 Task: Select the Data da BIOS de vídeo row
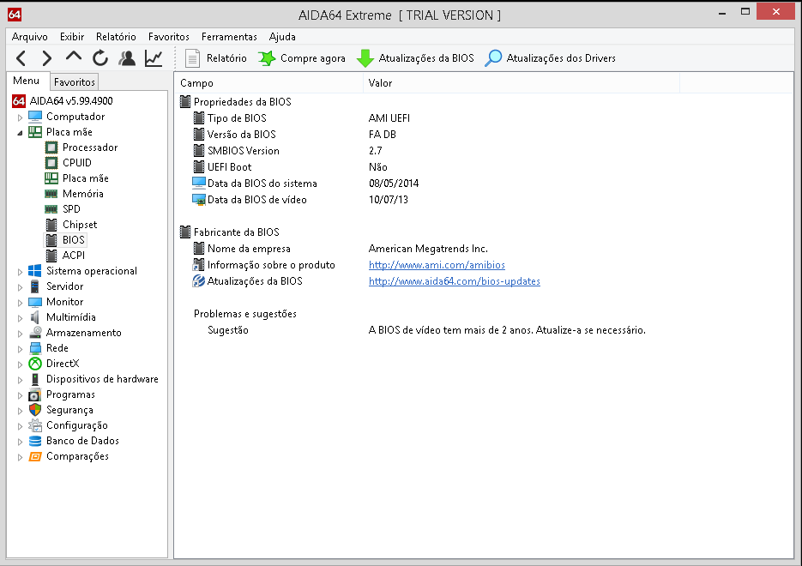pos(484,200)
